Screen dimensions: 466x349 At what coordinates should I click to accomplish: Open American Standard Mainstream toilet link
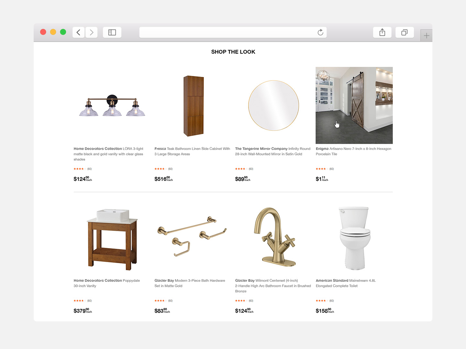[x=346, y=283]
